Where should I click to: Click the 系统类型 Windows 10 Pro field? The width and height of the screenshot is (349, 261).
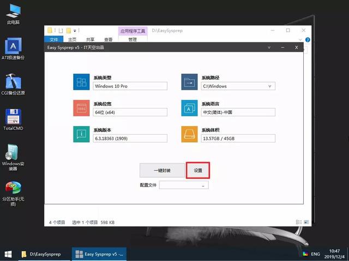pos(130,86)
